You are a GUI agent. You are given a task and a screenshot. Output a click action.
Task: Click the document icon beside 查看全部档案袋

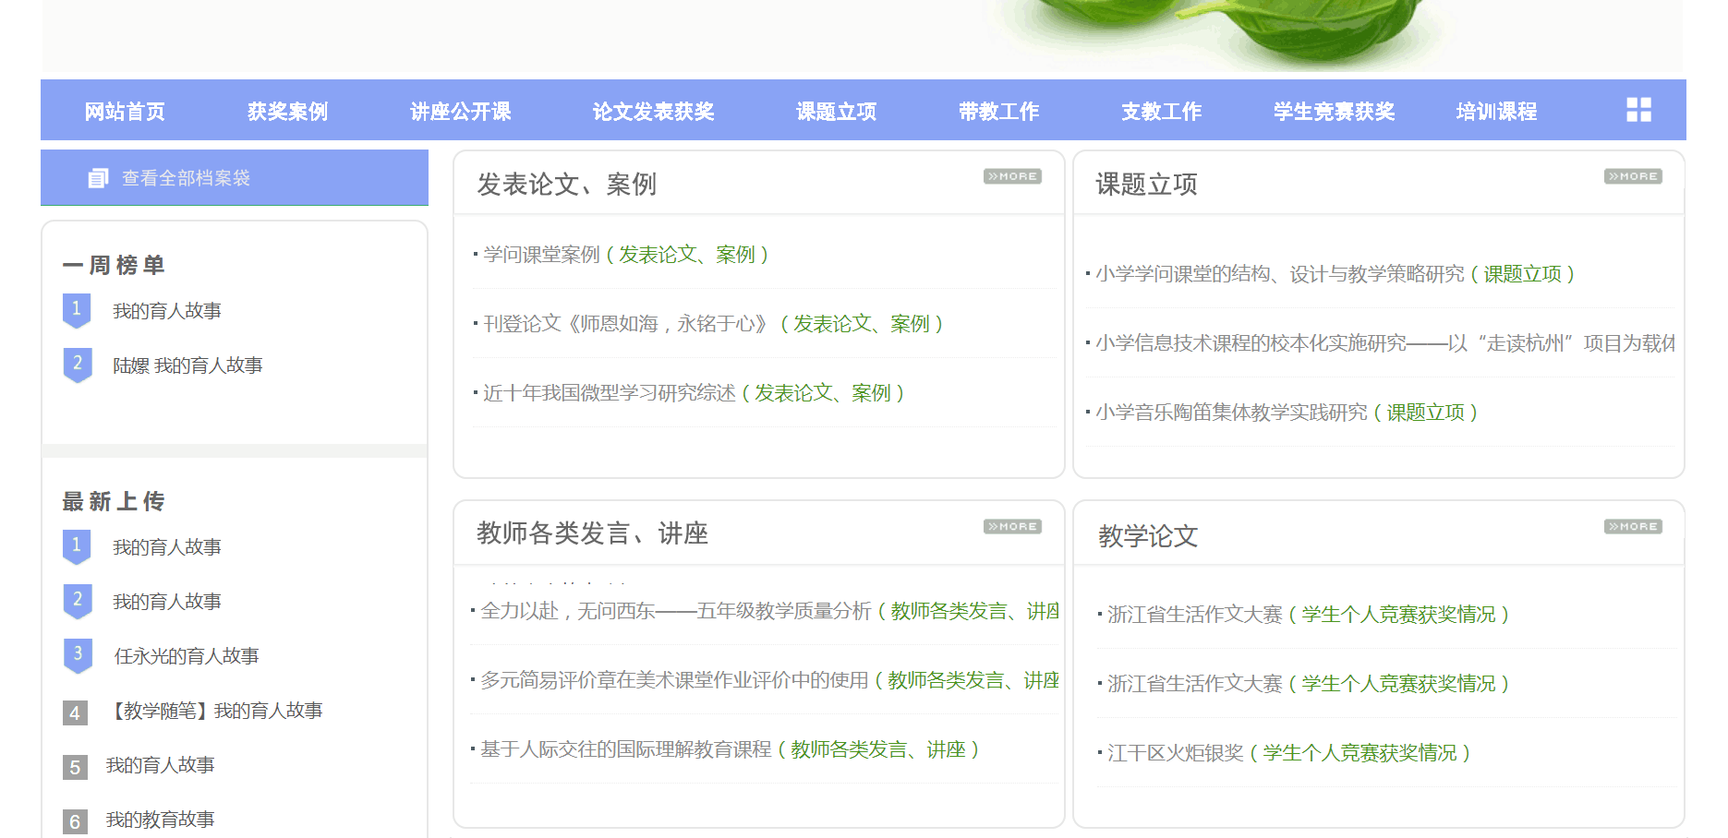[98, 178]
